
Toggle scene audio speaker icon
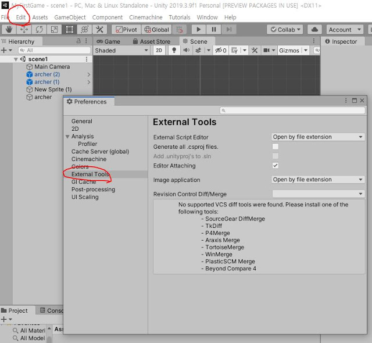(x=186, y=51)
